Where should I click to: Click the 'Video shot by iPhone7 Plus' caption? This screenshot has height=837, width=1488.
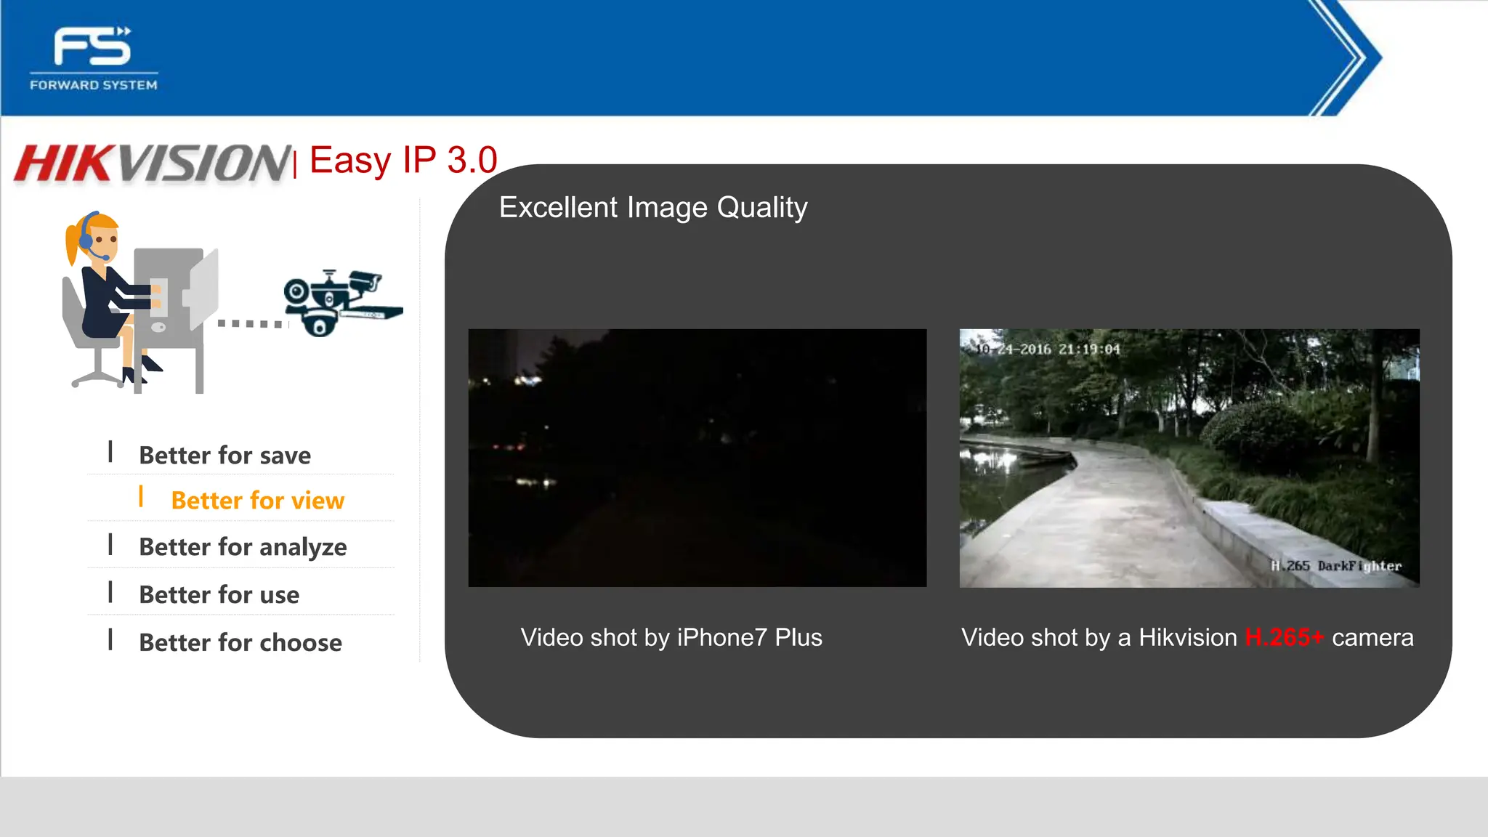(671, 638)
